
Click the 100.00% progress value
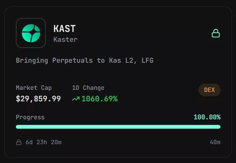207,117
